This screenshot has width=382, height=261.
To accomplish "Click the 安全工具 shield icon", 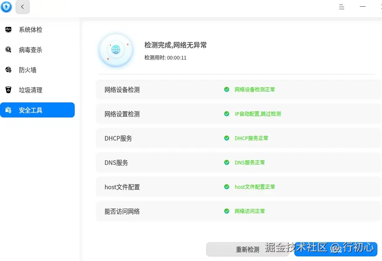I will pyautogui.click(x=9, y=110).
